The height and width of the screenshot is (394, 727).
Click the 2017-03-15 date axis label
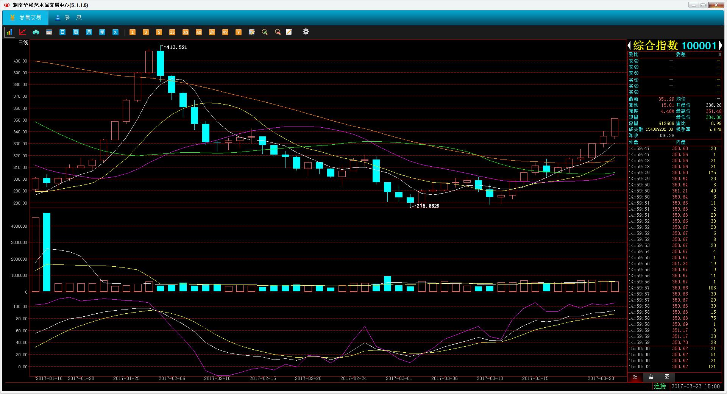(x=535, y=378)
